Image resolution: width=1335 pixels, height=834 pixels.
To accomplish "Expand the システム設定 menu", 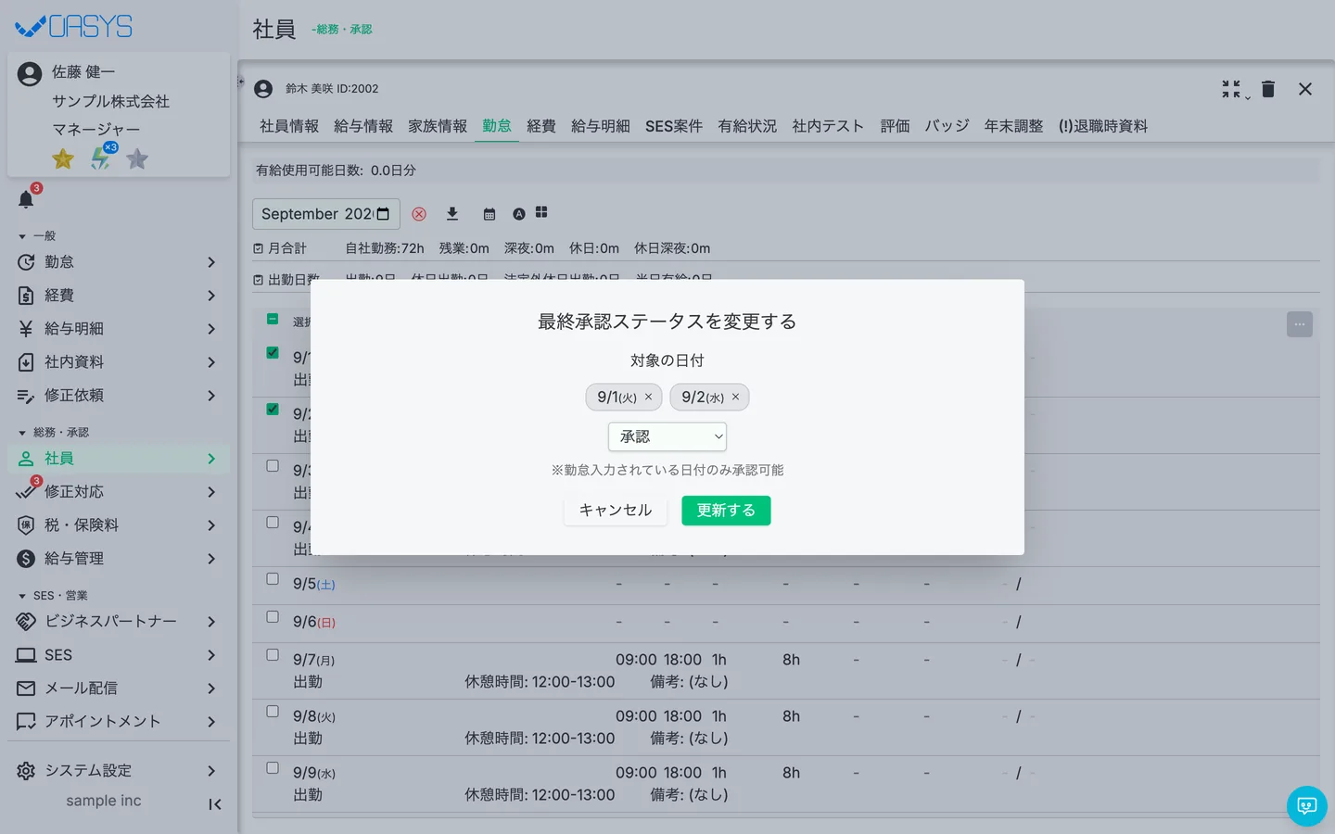I will (x=119, y=771).
